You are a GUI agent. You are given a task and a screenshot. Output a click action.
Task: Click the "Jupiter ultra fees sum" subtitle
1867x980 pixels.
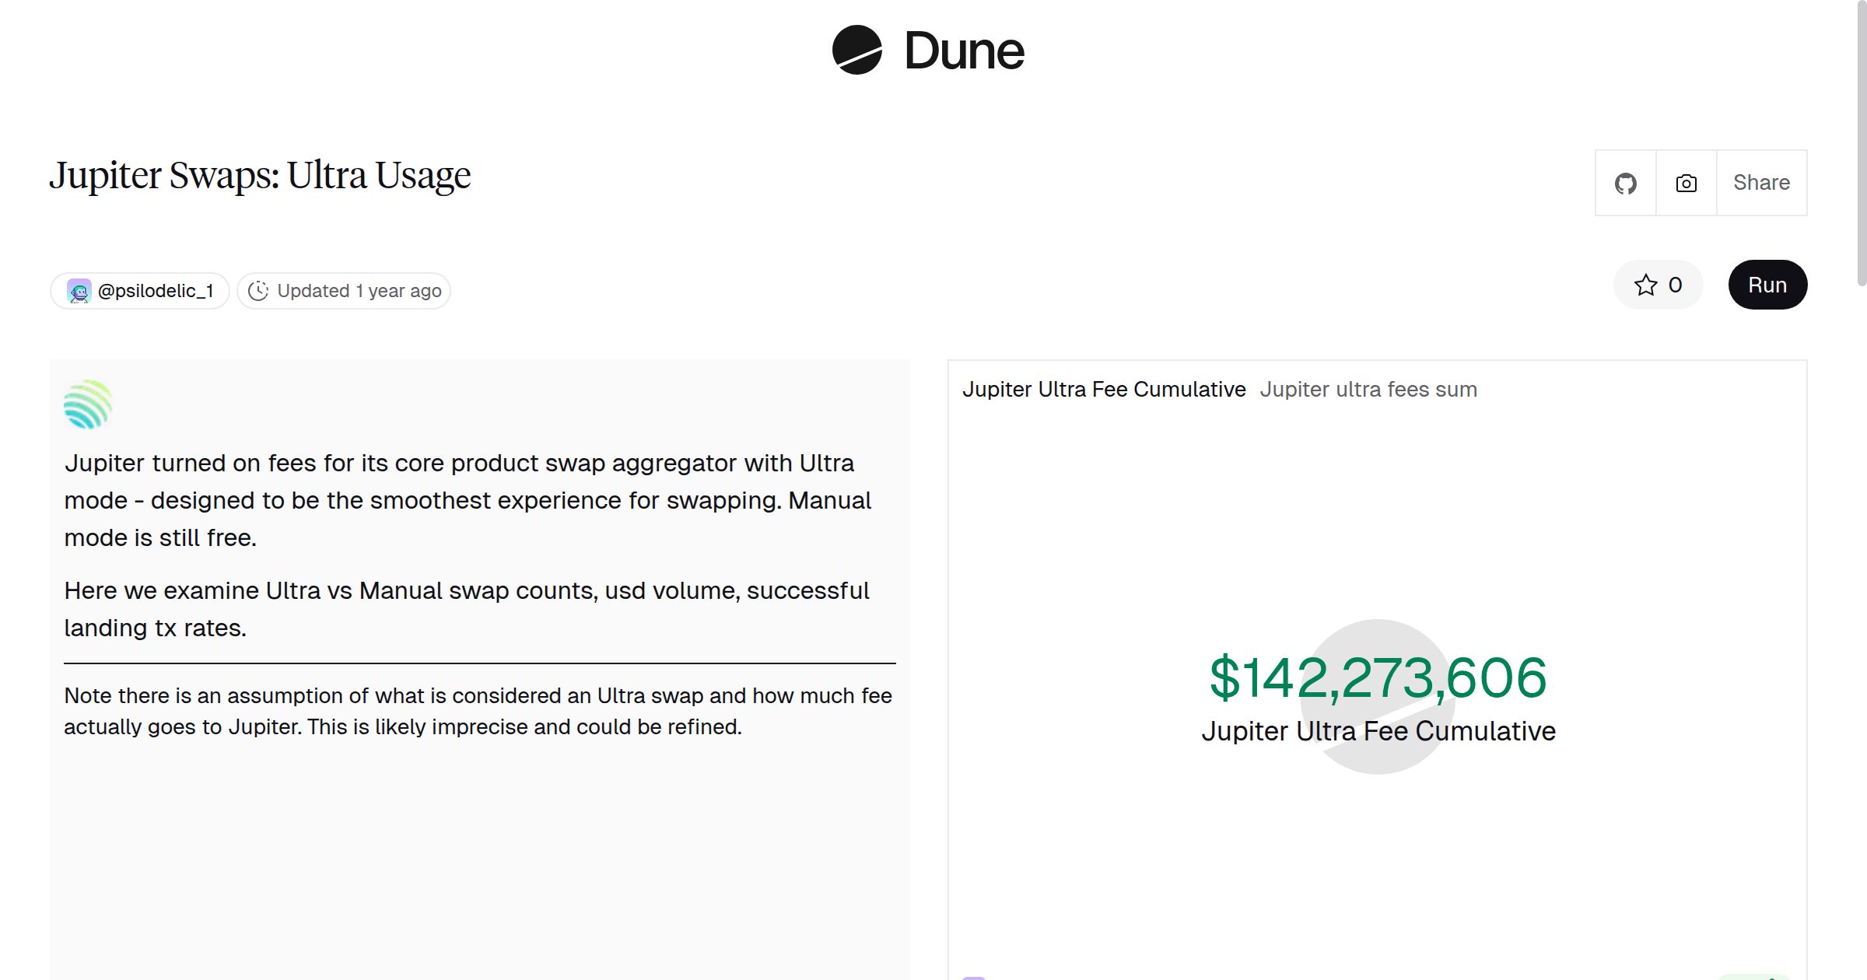(x=1368, y=390)
